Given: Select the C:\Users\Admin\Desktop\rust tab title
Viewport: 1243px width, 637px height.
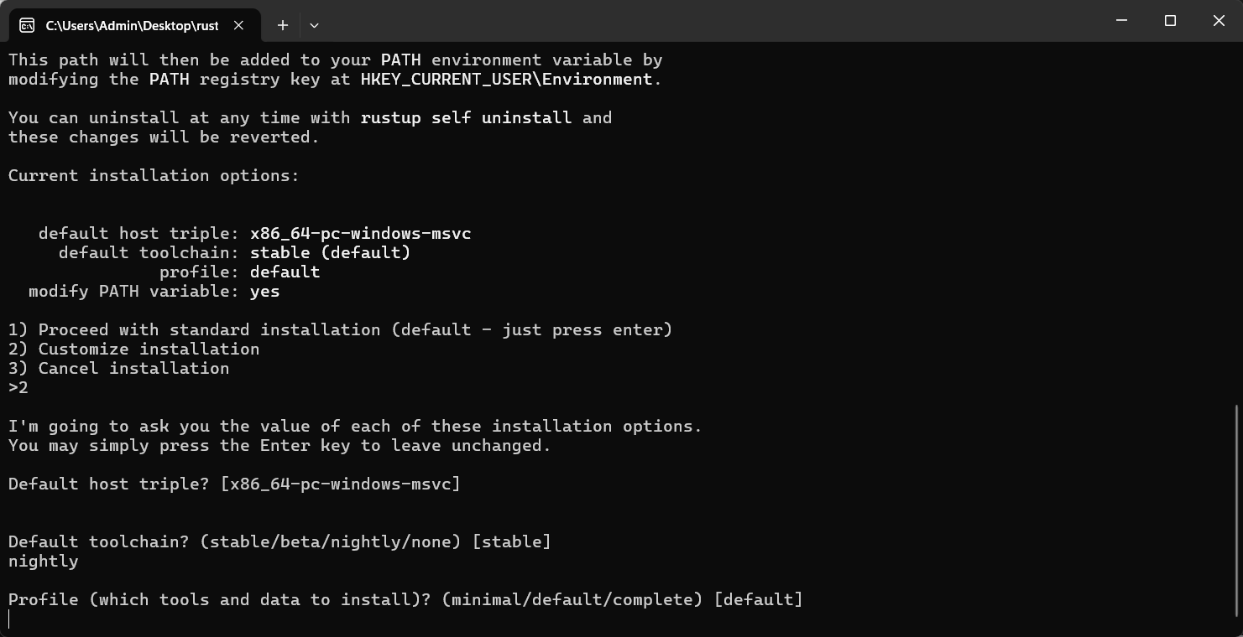Looking at the screenshot, I should click(x=132, y=25).
